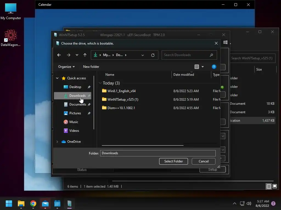
Task: Collapse the Quick access tree
Action: click(57, 78)
